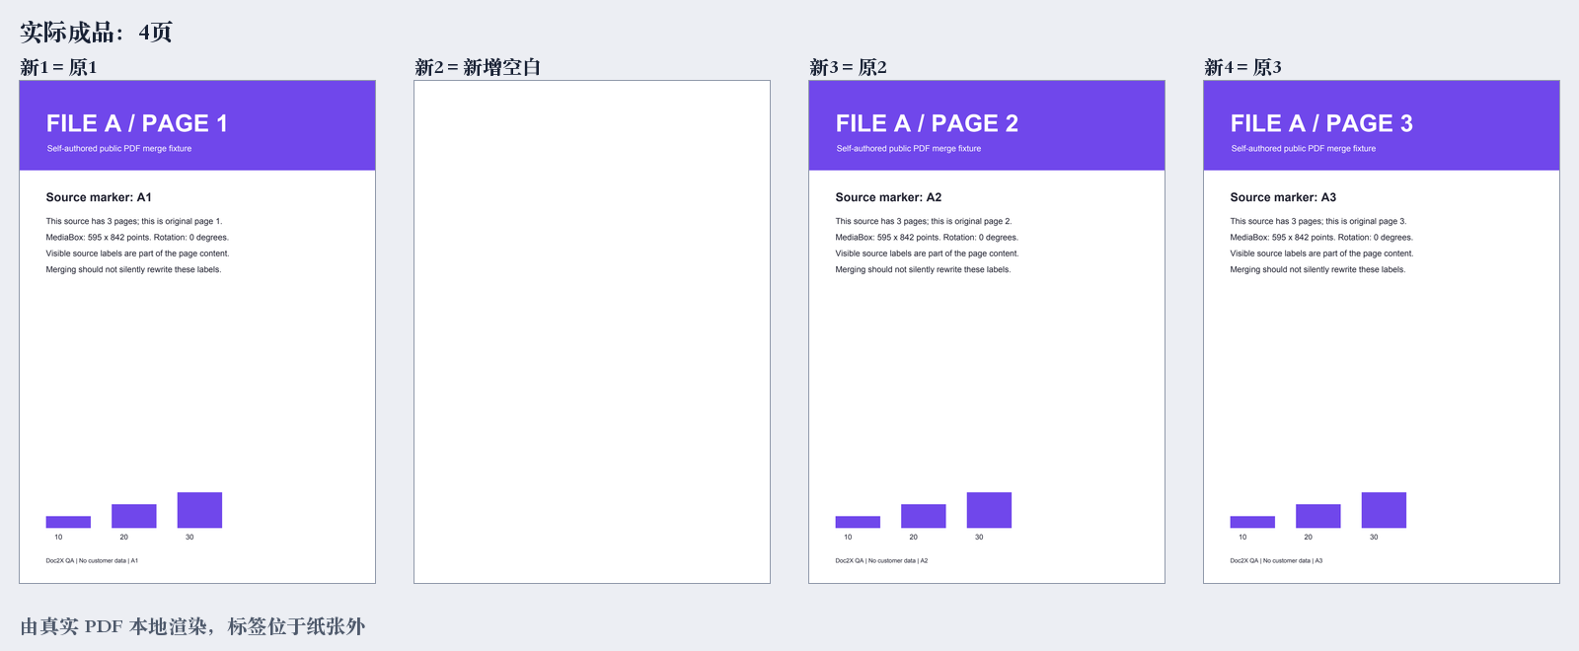Click the MediaBox line on the A1 page
This screenshot has width=1579, height=651.
(137, 238)
